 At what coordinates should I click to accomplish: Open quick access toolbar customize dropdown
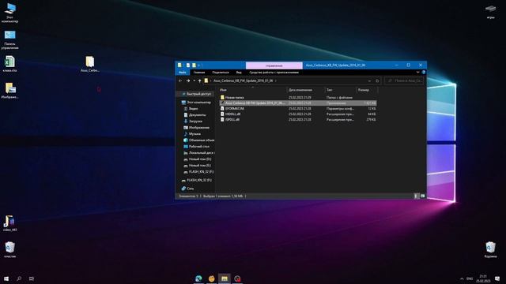(199, 65)
